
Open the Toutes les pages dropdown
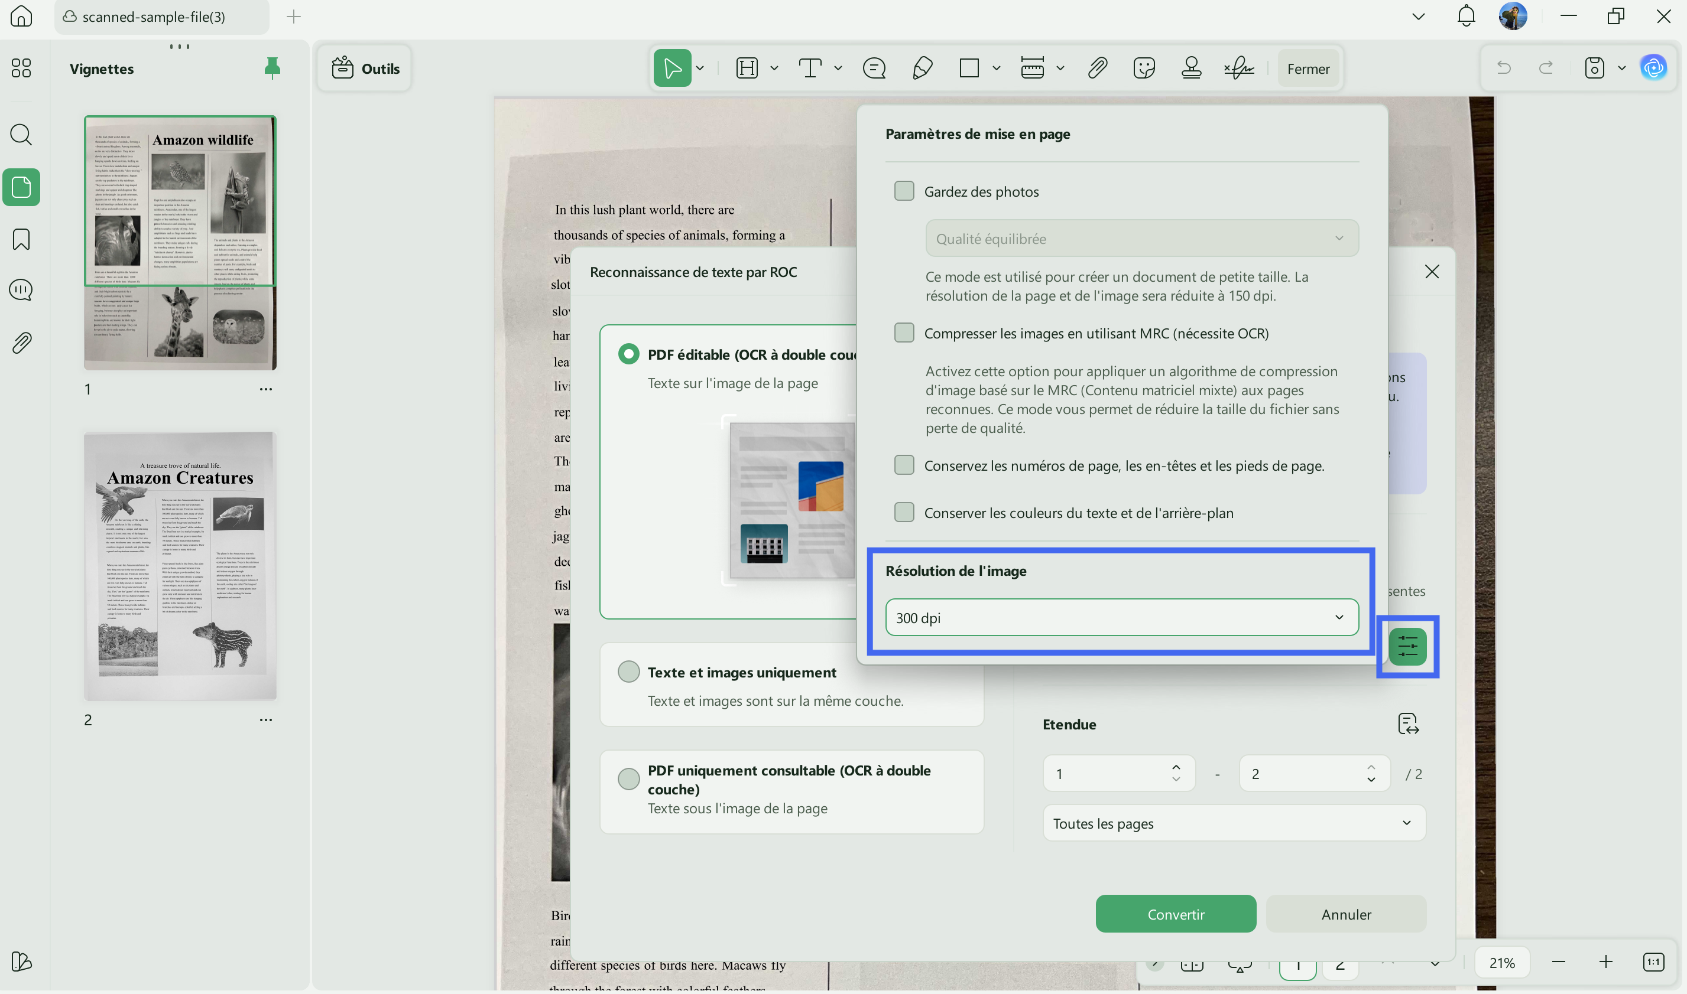pos(1233,823)
